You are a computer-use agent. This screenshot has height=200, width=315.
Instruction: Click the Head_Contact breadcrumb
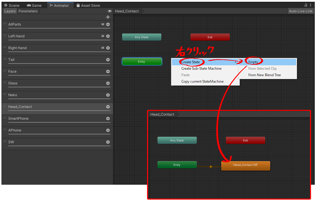pyautogui.click(x=127, y=11)
